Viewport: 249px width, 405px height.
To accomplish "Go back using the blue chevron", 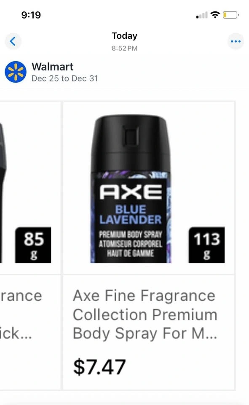I will (x=13, y=41).
